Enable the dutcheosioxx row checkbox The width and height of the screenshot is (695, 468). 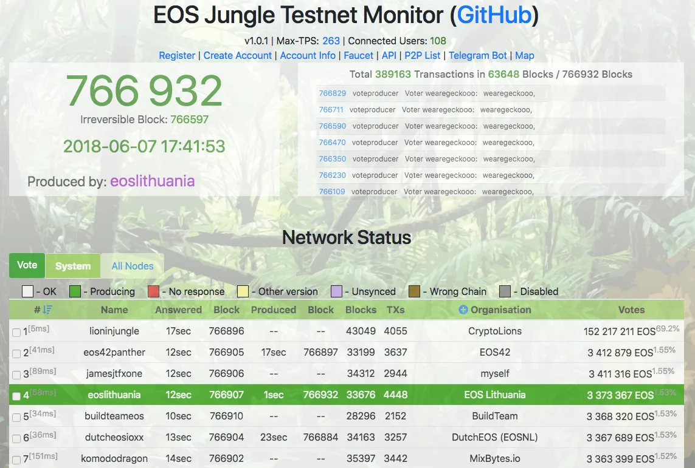coord(16,438)
